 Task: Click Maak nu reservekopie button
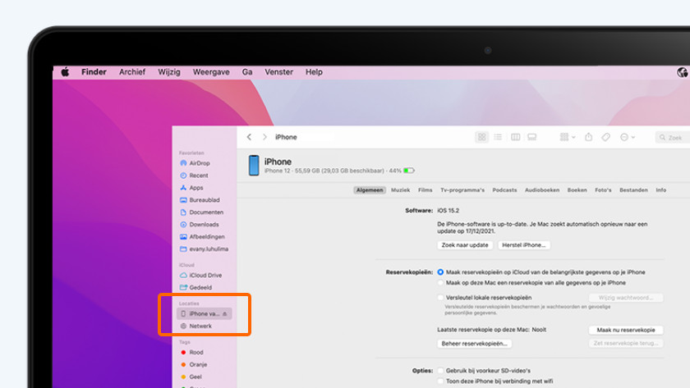tap(626, 330)
